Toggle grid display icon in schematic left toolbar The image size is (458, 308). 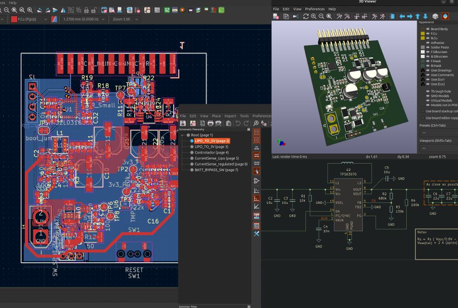click(256, 132)
